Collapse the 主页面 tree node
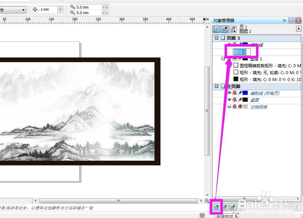The width and height of the screenshot is (303, 218). [x=217, y=86]
